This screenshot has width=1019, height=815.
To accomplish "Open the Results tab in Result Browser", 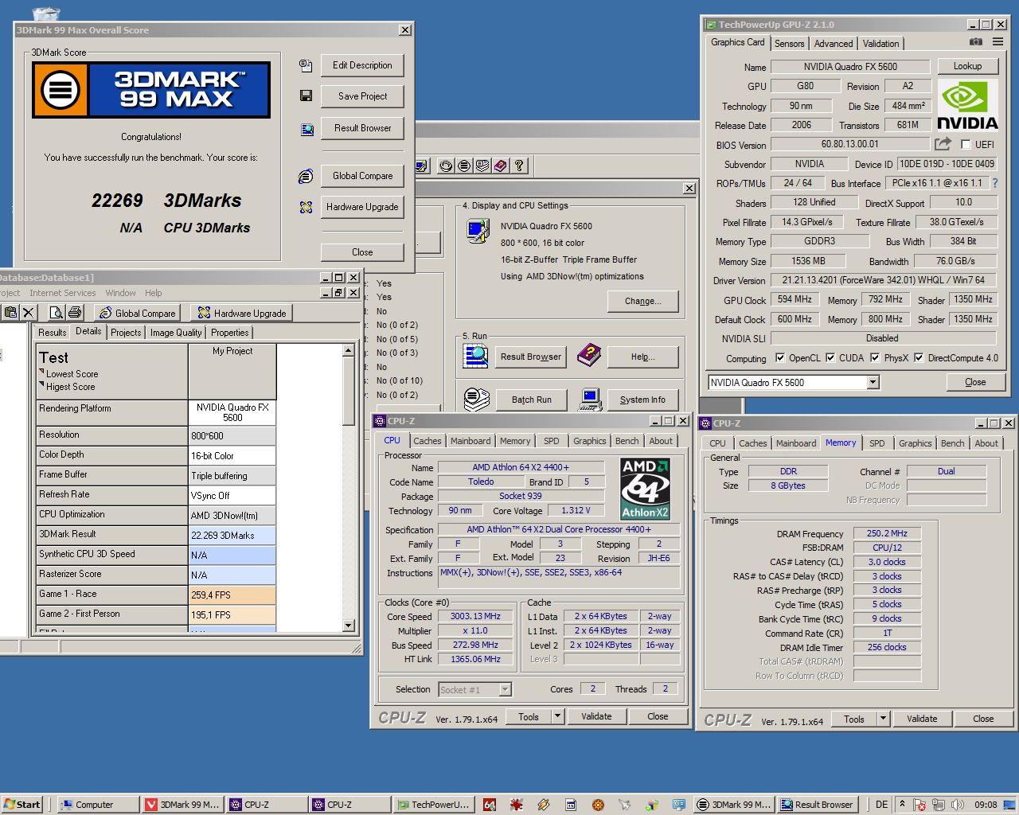I will [53, 333].
